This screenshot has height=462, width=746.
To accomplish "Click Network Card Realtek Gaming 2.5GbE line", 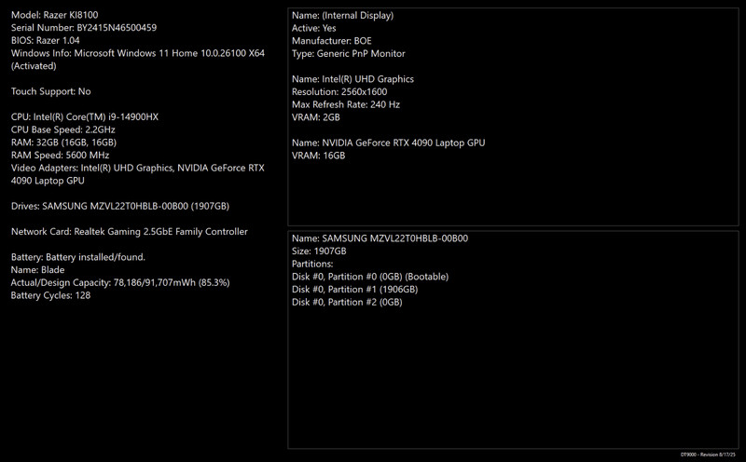I will point(130,232).
